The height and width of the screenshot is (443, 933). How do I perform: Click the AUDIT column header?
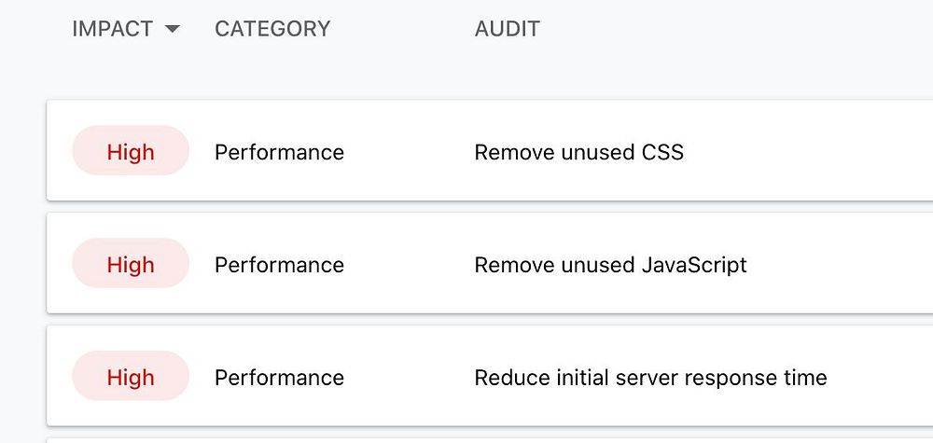tap(507, 29)
